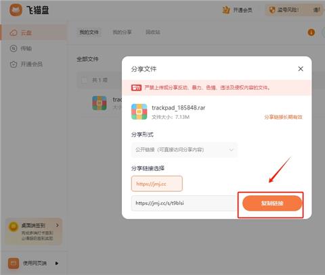Image resolution: width=325 pixels, height=275 pixels.
Task: Click the trackpad_185848.rar file icon in dialog
Action: click(139, 111)
